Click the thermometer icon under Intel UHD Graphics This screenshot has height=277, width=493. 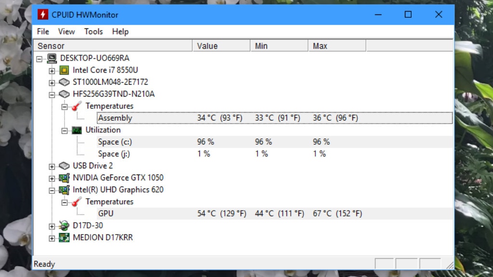(77, 201)
